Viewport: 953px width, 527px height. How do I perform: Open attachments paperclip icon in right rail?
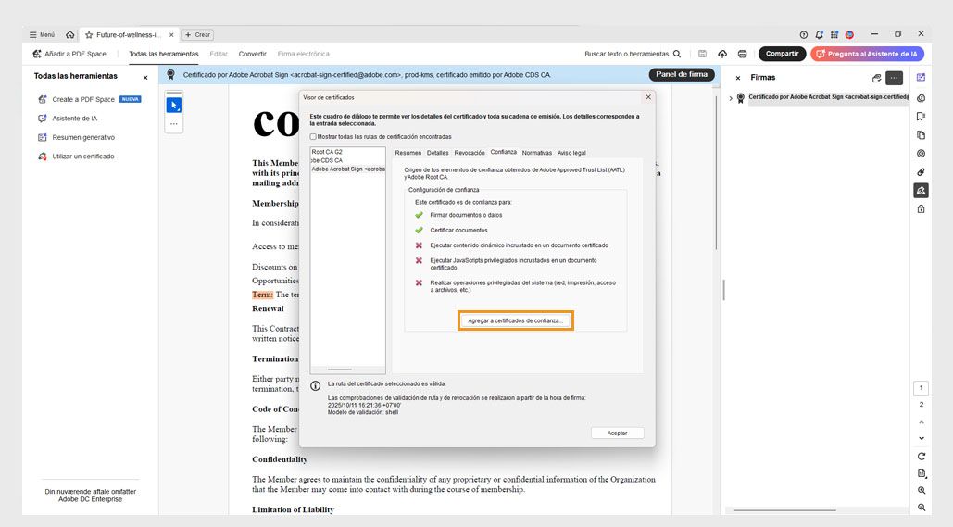921,172
